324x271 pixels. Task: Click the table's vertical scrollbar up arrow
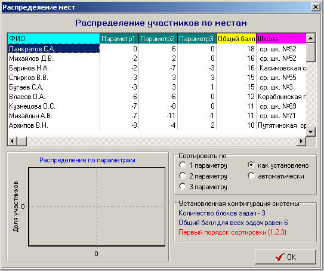click(310, 38)
